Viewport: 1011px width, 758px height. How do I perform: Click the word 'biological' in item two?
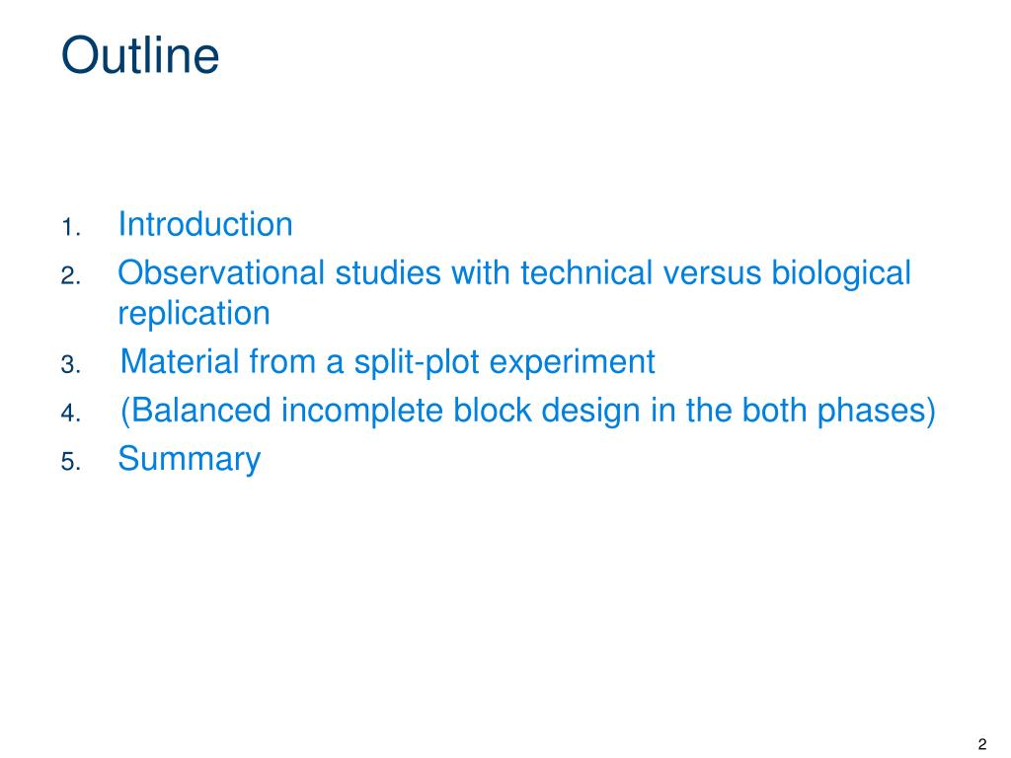(841, 273)
